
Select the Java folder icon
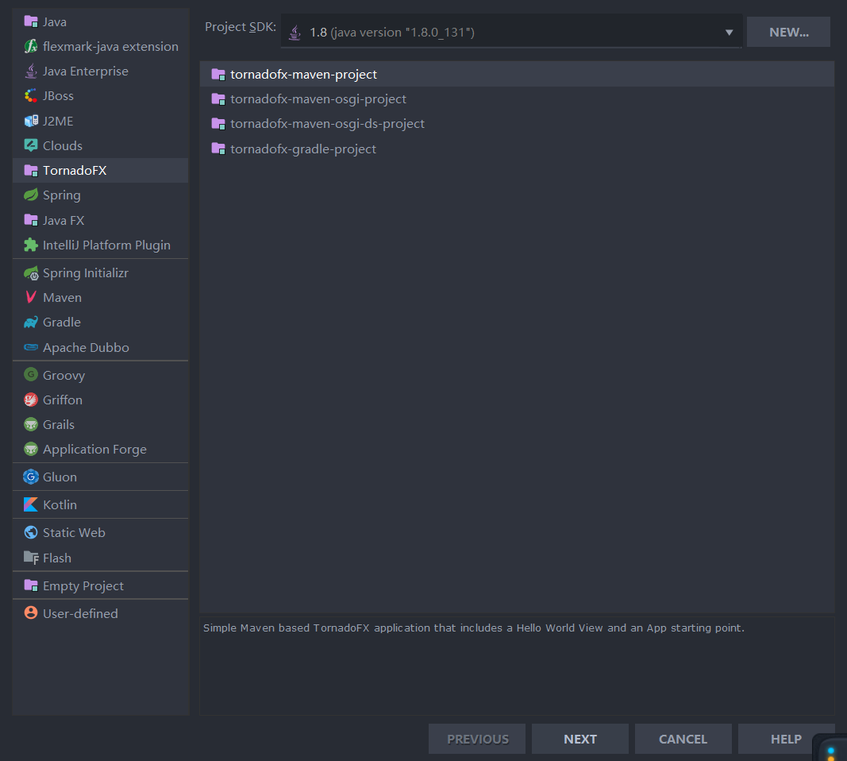[31, 21]
